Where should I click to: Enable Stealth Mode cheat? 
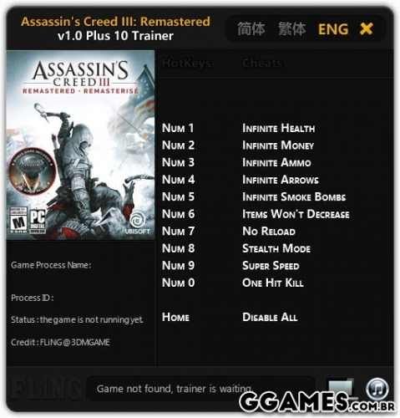click(276, 248)
